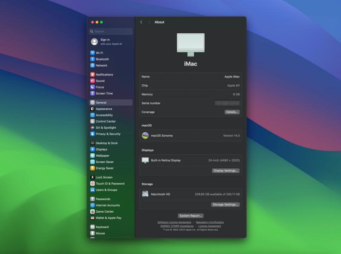Select Mouse settings icon
Screen dimensions: 341x254
[92, 234]
